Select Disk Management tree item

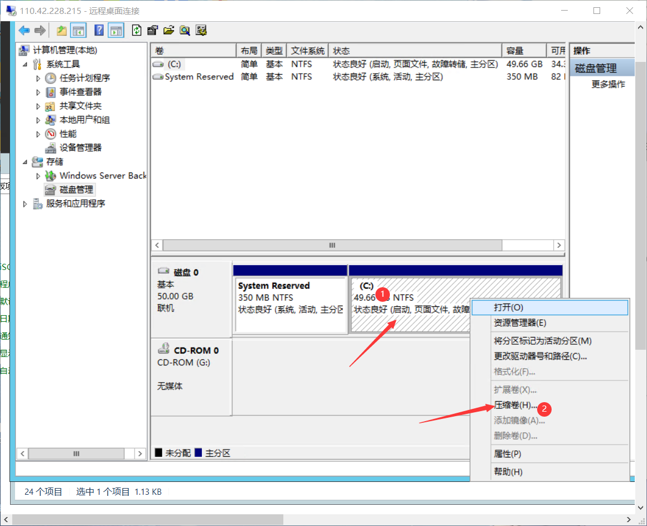[77, 190]
